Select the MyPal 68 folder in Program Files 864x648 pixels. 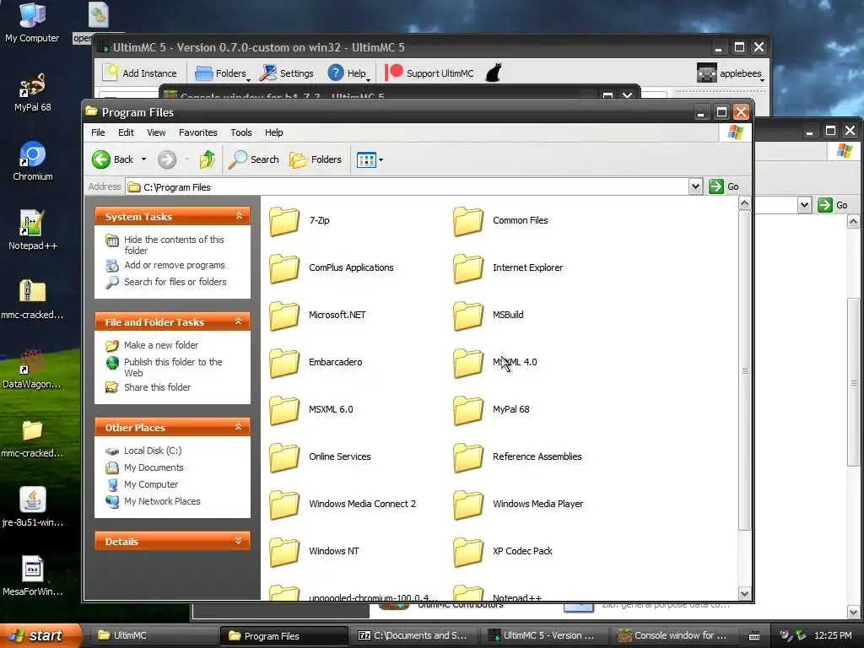pos(468,411)
